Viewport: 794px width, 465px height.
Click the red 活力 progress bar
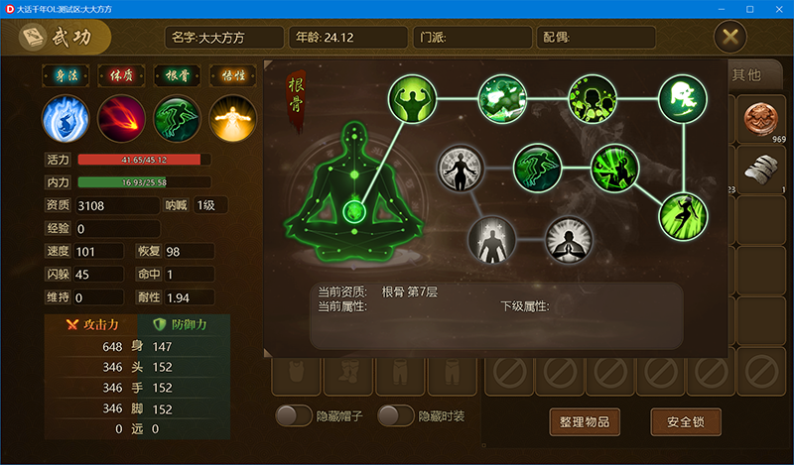[144, 160]
